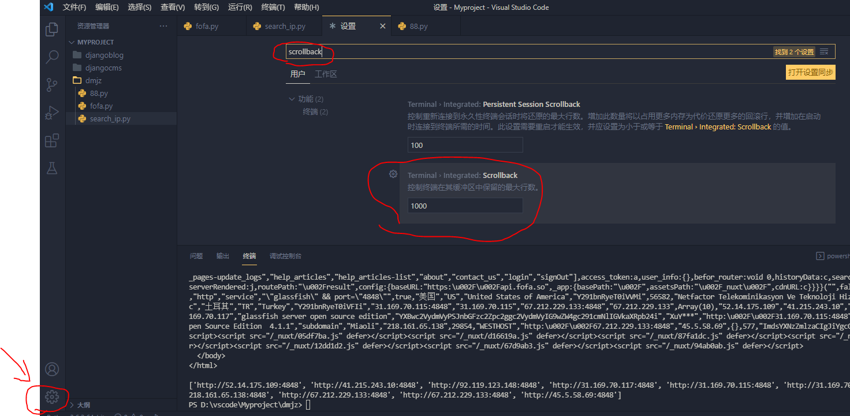Open the 文件(F) menu
The height and width of the screenshot is (416, 850).
[74, 7]
